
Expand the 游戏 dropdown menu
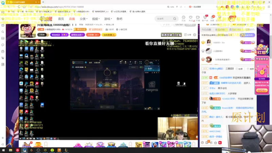click(108, 19)
